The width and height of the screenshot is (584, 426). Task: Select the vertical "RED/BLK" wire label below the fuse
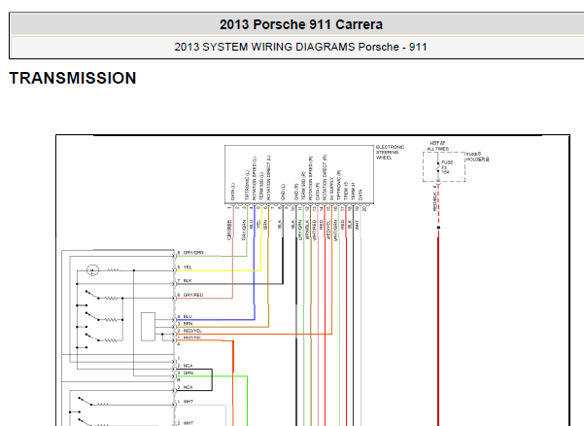(434, 201)
